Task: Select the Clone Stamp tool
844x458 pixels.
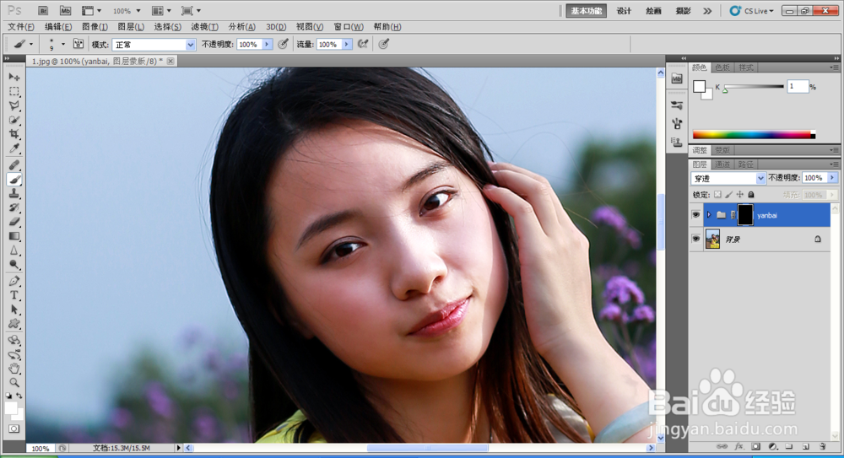Action: tap(14, 194)
